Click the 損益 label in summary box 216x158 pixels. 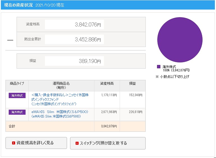coord(33,61)
